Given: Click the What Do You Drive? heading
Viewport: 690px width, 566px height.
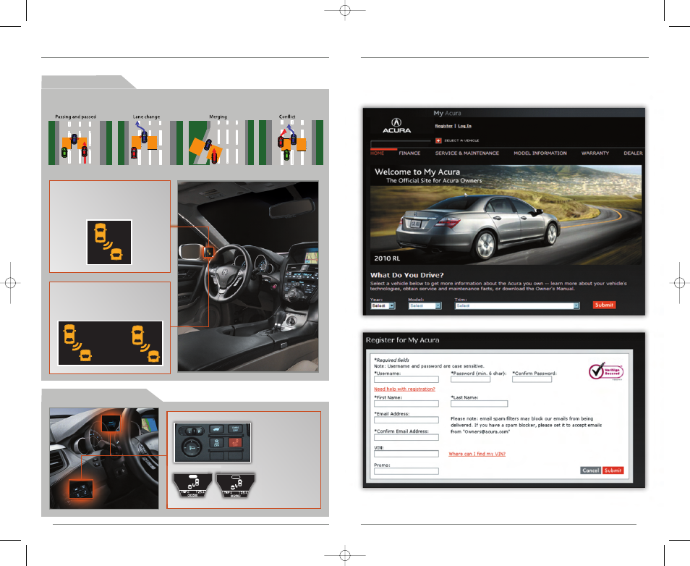Looking at the screenshot, I should [x=407, y=275].
